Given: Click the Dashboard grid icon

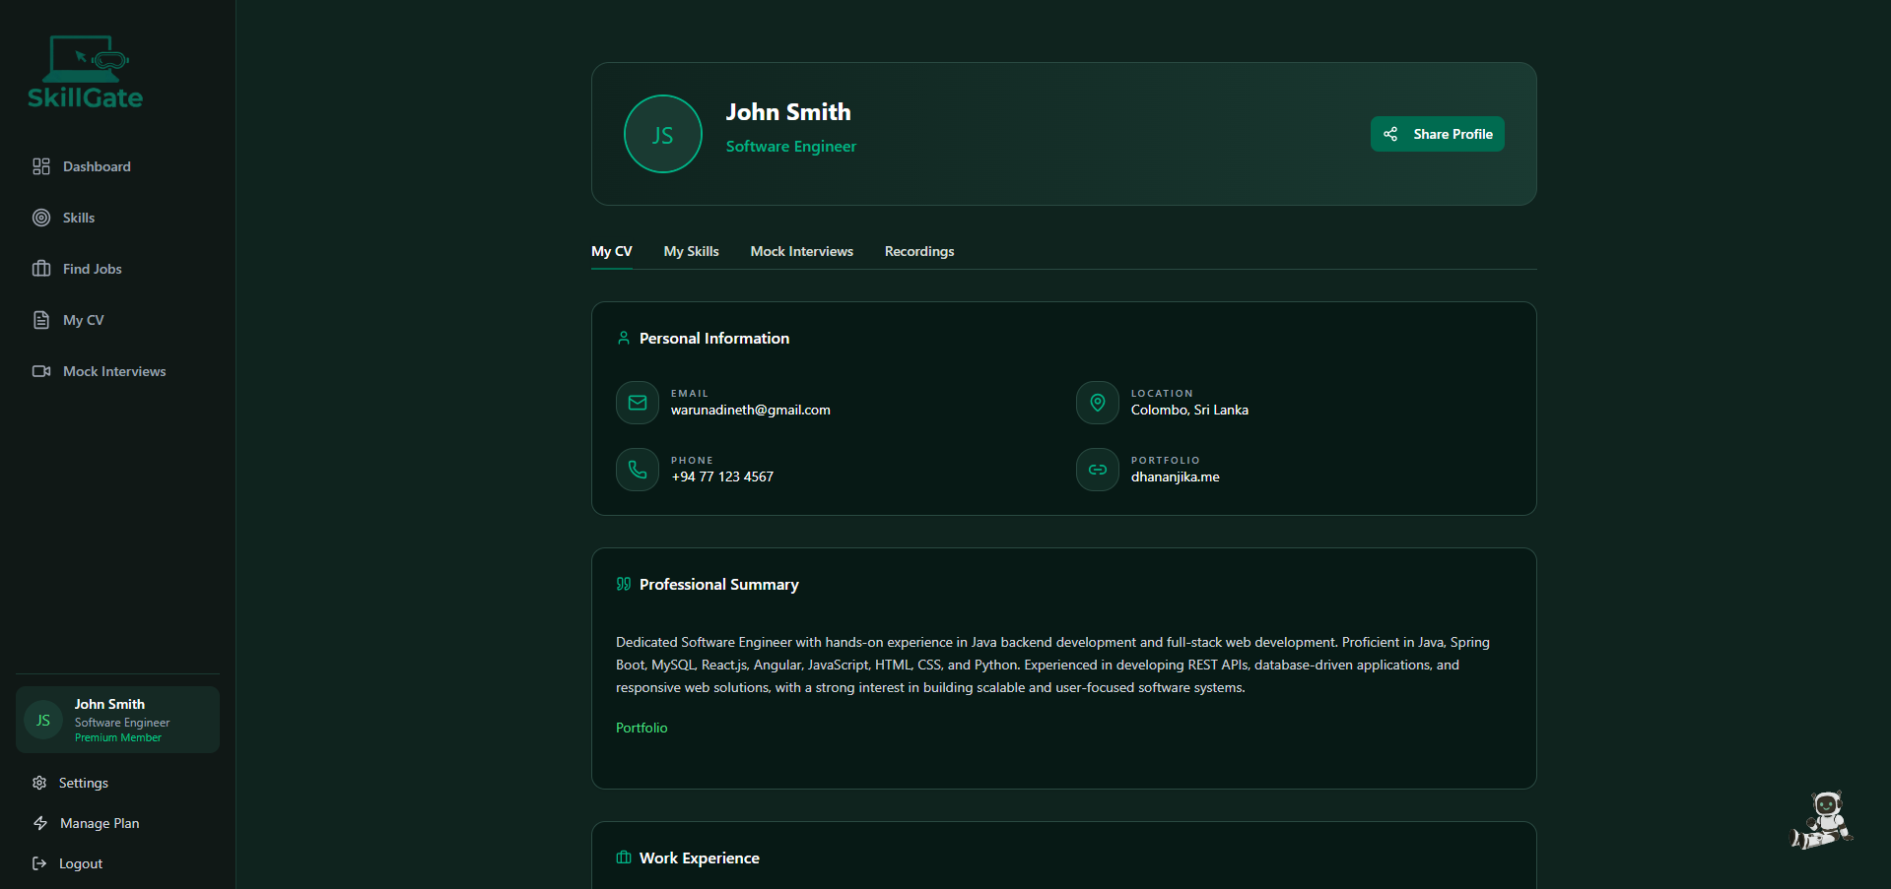Looking at the screenshot, I should [x=41, y=166].
